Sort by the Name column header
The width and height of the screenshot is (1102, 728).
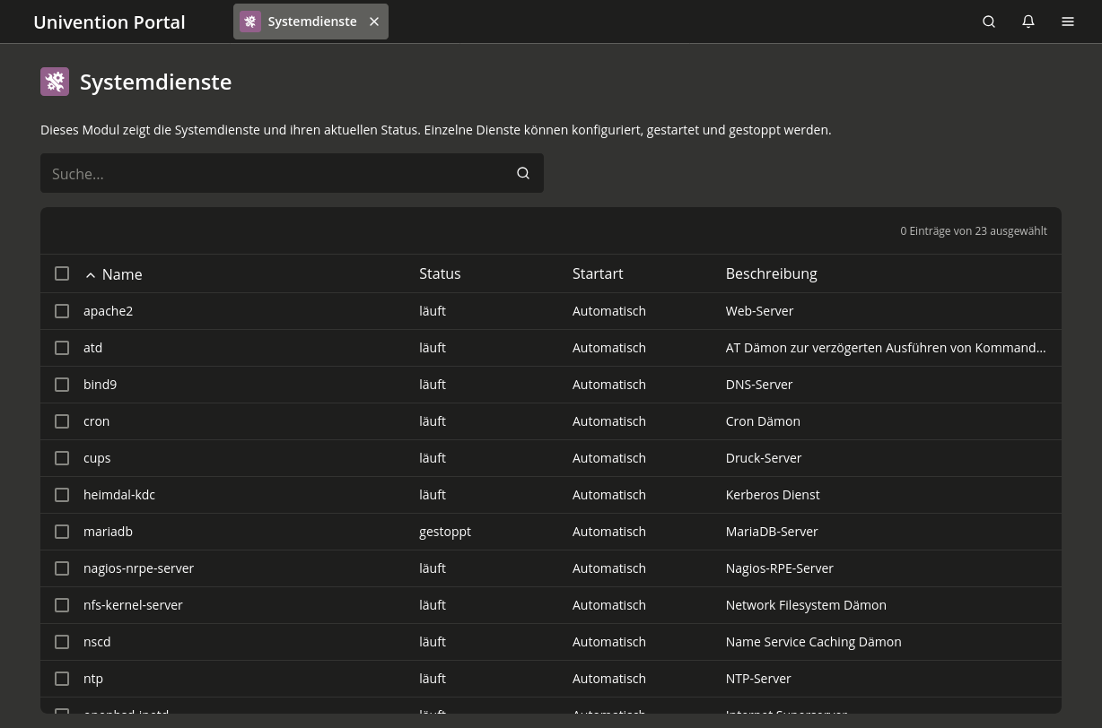(122, 274)
